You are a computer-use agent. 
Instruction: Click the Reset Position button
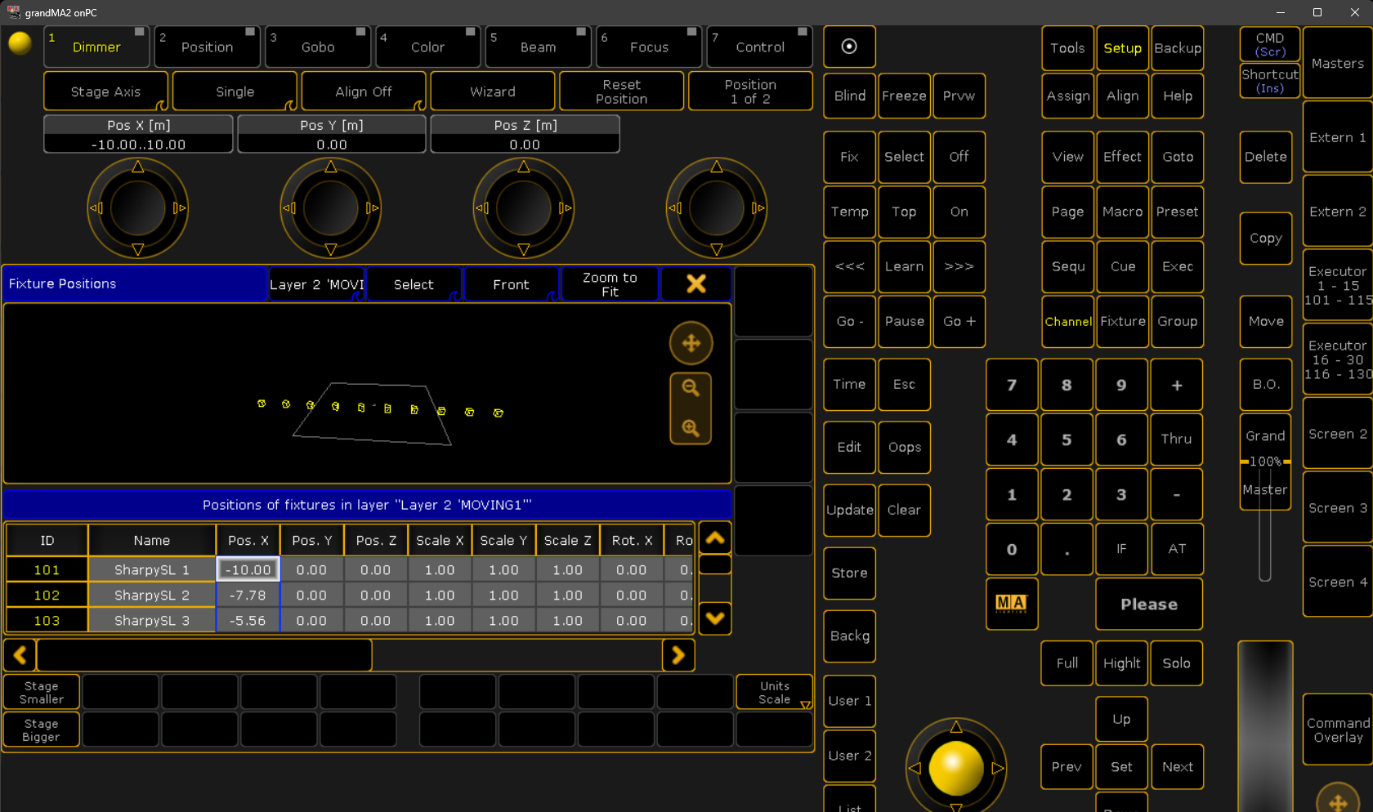[622, 91]
